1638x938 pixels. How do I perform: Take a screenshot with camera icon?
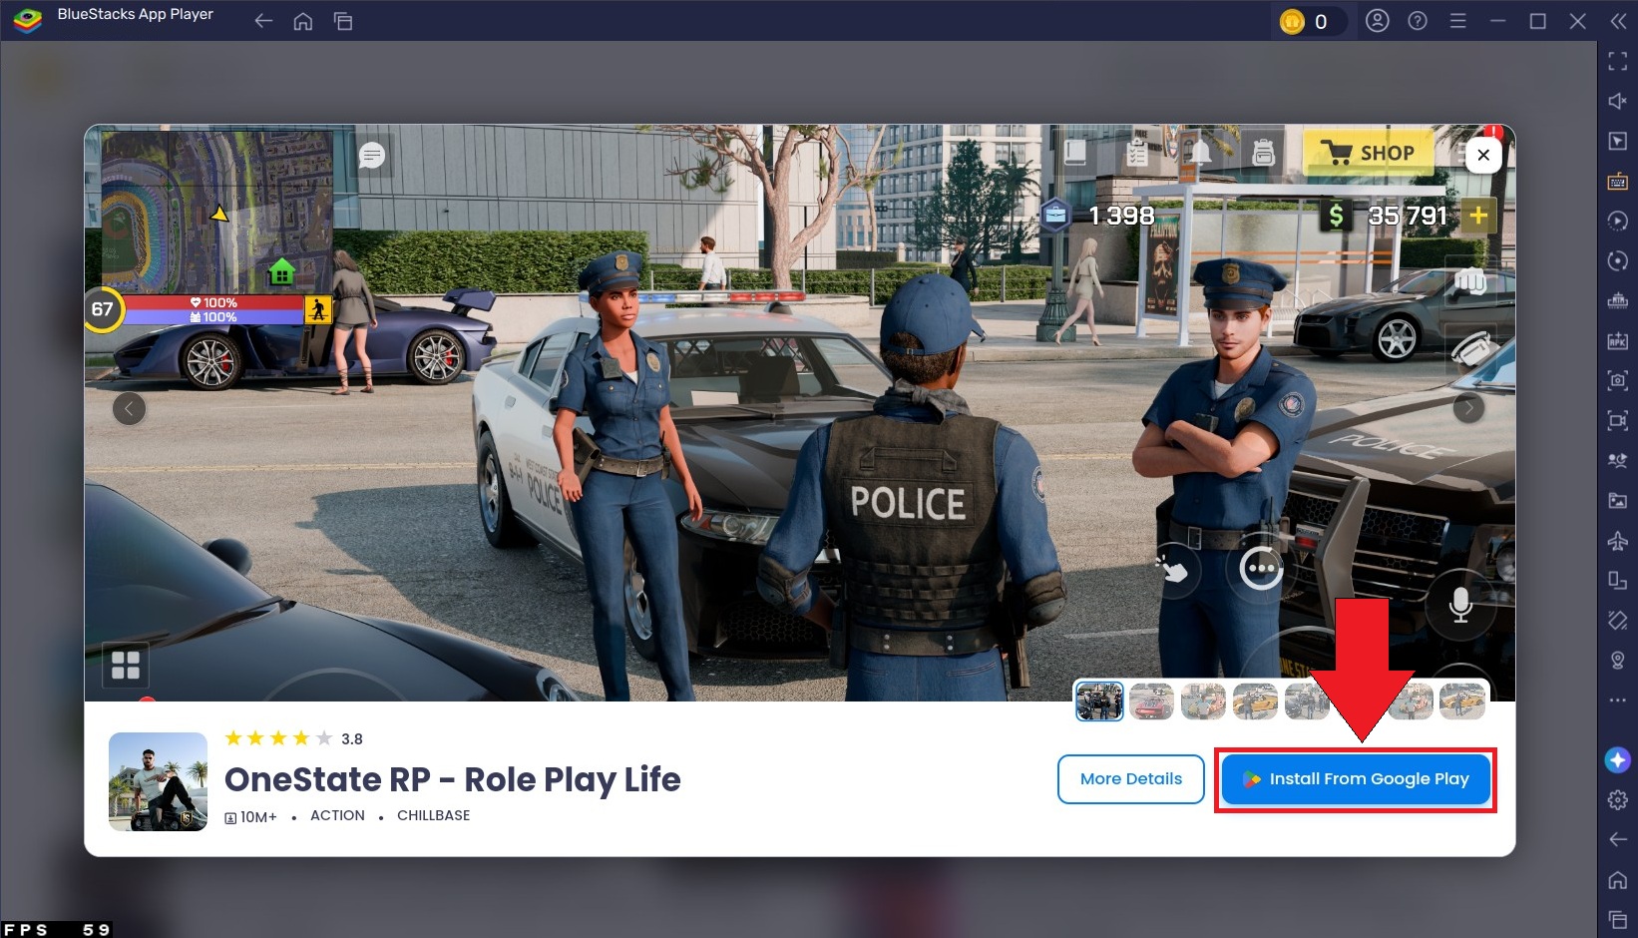[1618, 380]
